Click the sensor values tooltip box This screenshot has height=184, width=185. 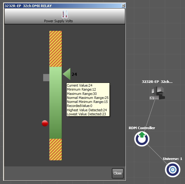pyautogui.click(x=88, y=100)
